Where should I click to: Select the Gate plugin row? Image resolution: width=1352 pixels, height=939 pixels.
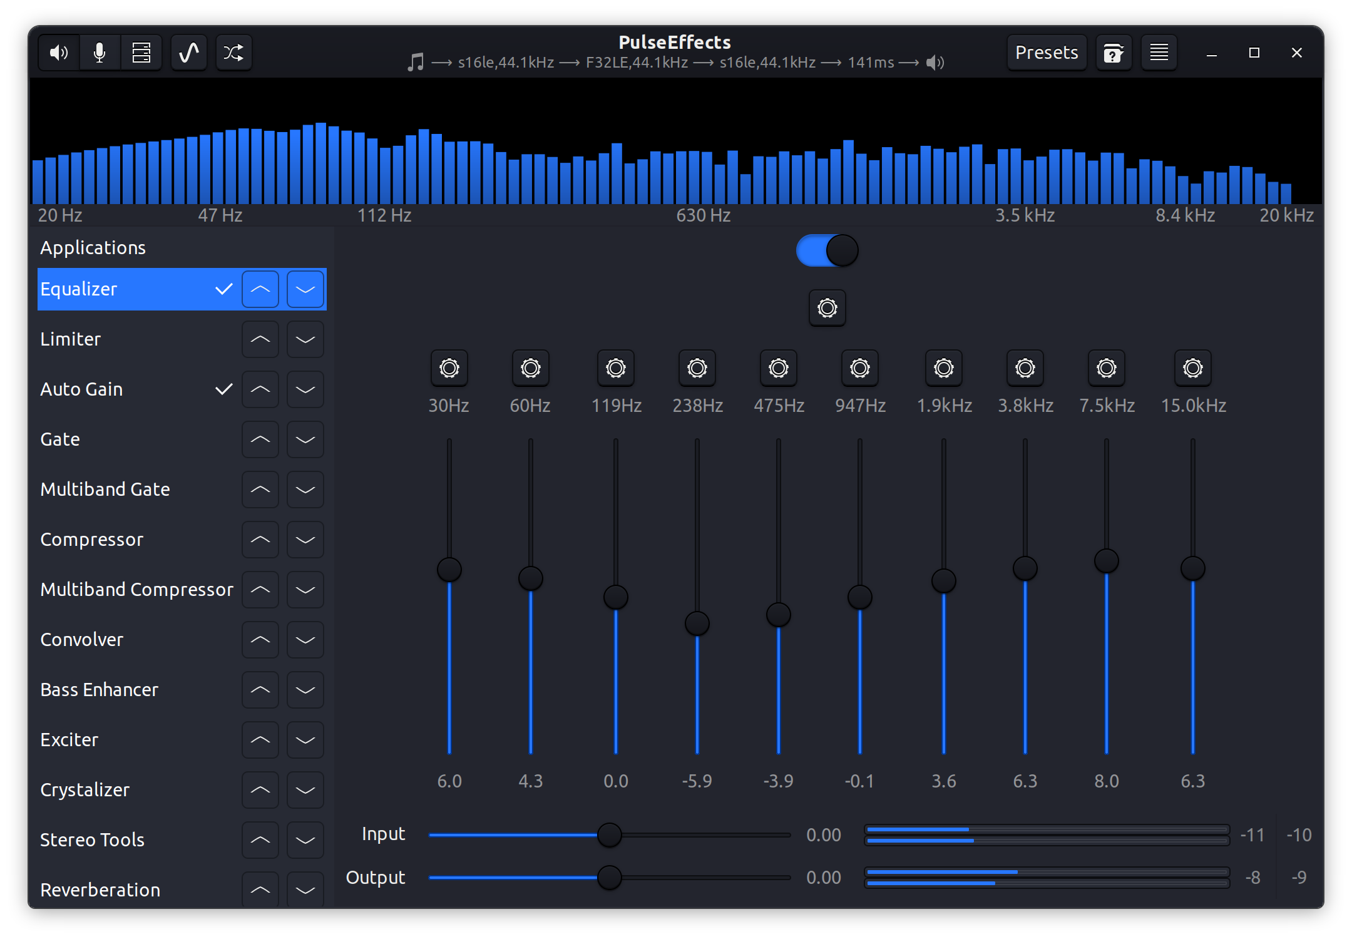[182, 439]
